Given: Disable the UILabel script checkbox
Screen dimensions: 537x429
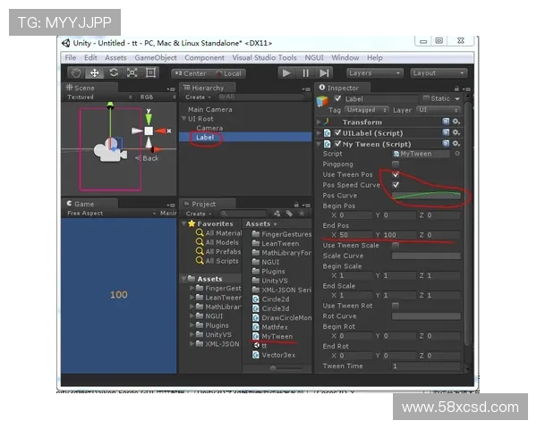Looking at the screenshot, I should tap(337, 133).
